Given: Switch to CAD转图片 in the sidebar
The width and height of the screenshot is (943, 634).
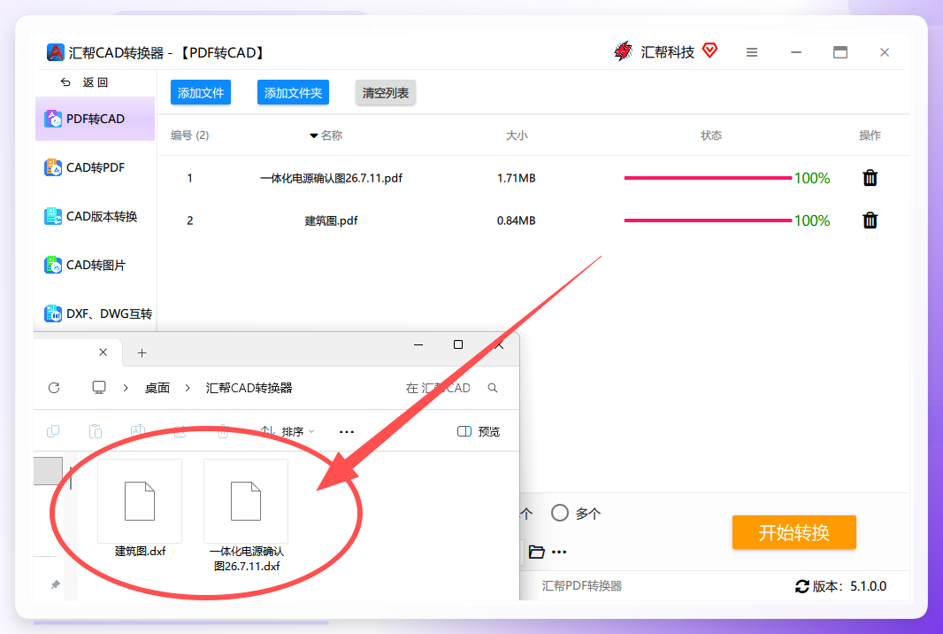Looking at the screenshot, I should coord(95,265).
